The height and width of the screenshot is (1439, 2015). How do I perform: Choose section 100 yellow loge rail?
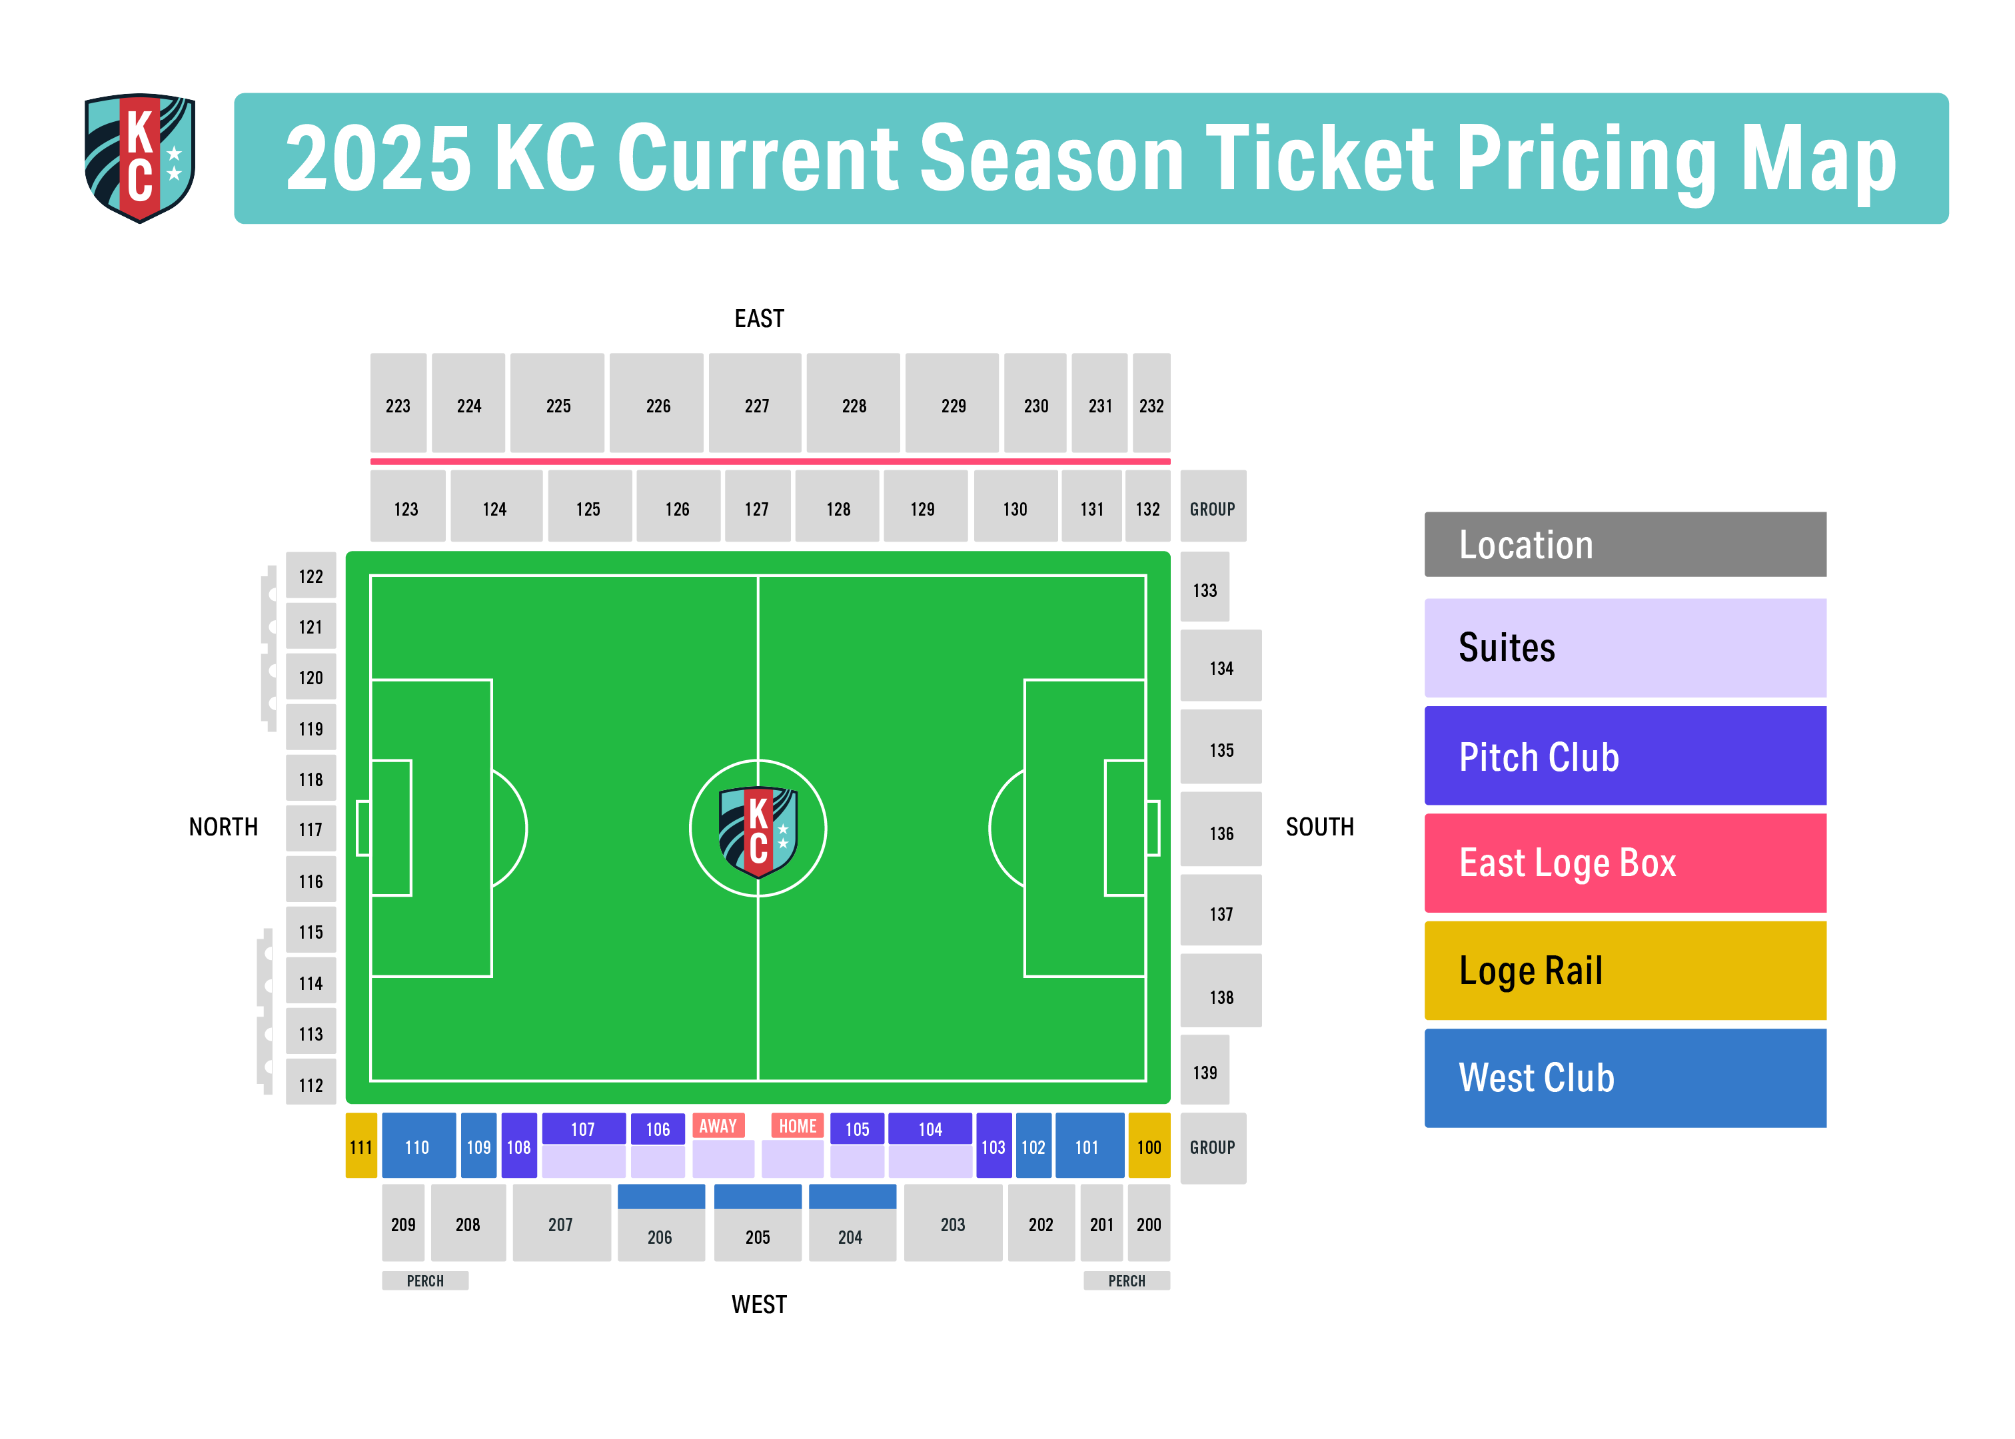tap(1148, 1146)
